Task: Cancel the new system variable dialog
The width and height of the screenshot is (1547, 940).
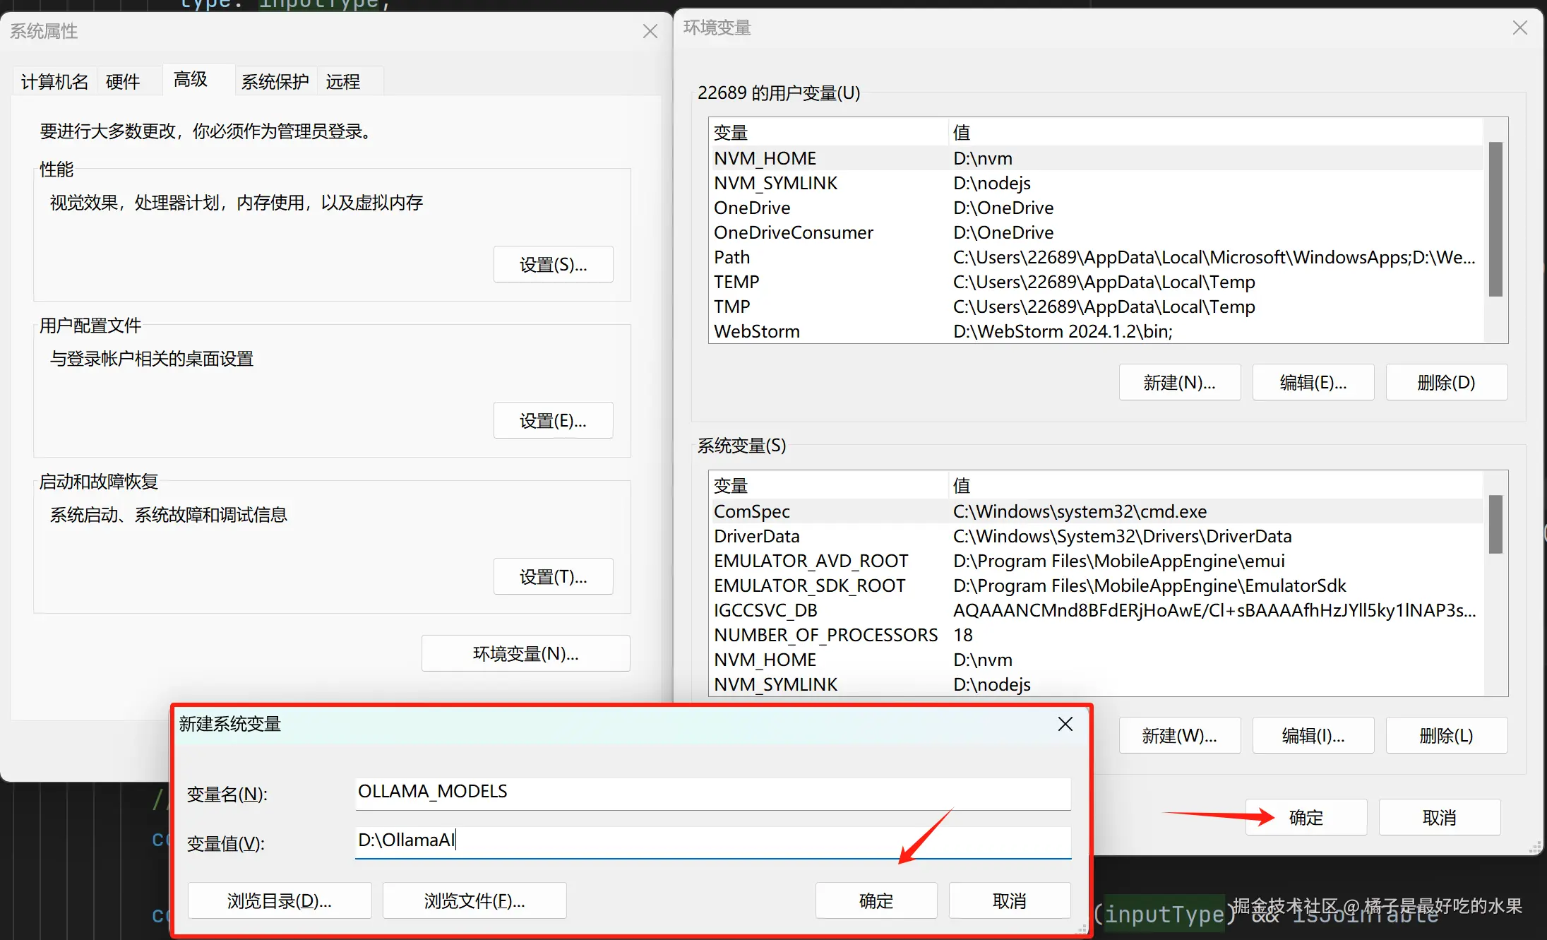Action: pos(1009,900)
